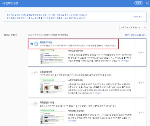The height and width of the screenshot is (126, 150).
Task: Open the 도움말 button in header
Action: 138,3
